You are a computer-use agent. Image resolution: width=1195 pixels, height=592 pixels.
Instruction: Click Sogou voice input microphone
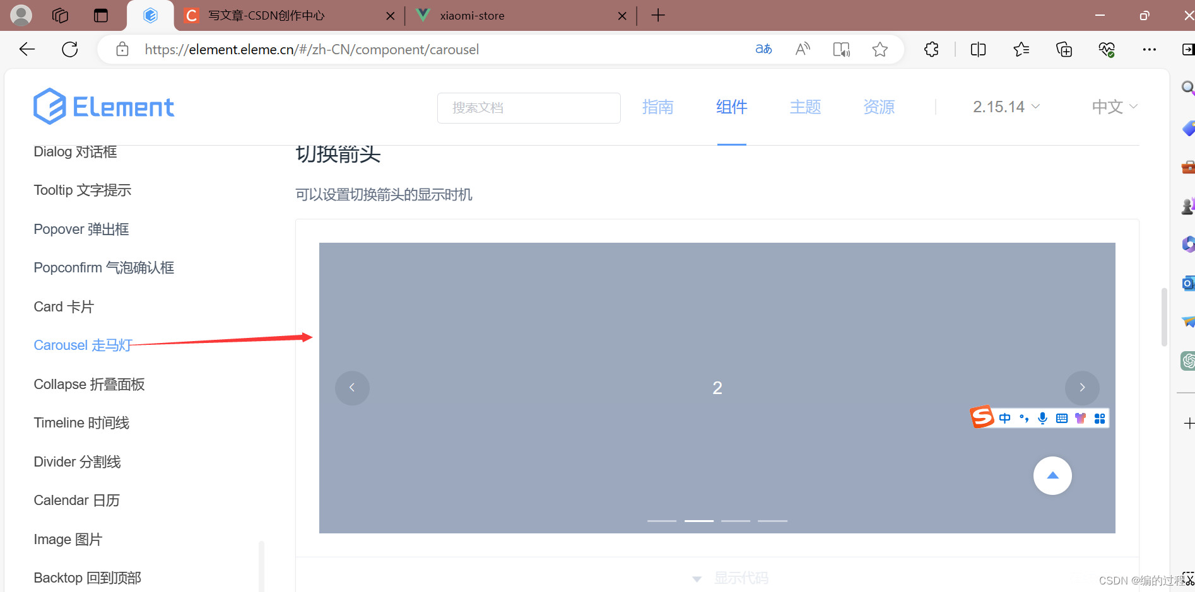coord(1043,418)
